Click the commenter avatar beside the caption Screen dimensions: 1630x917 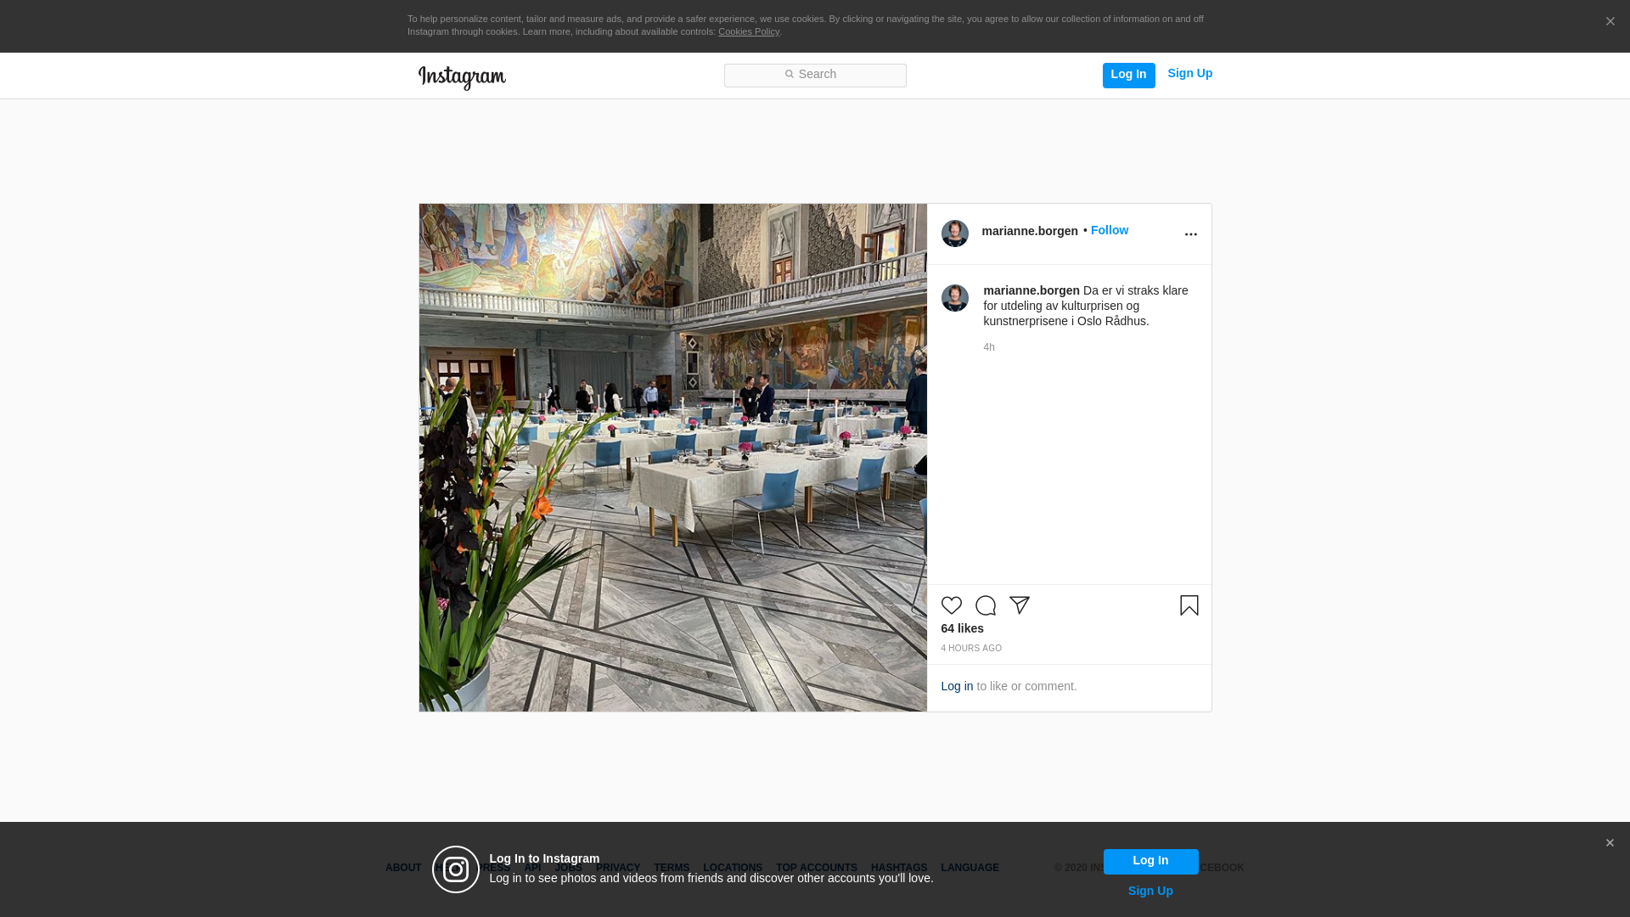955,298
